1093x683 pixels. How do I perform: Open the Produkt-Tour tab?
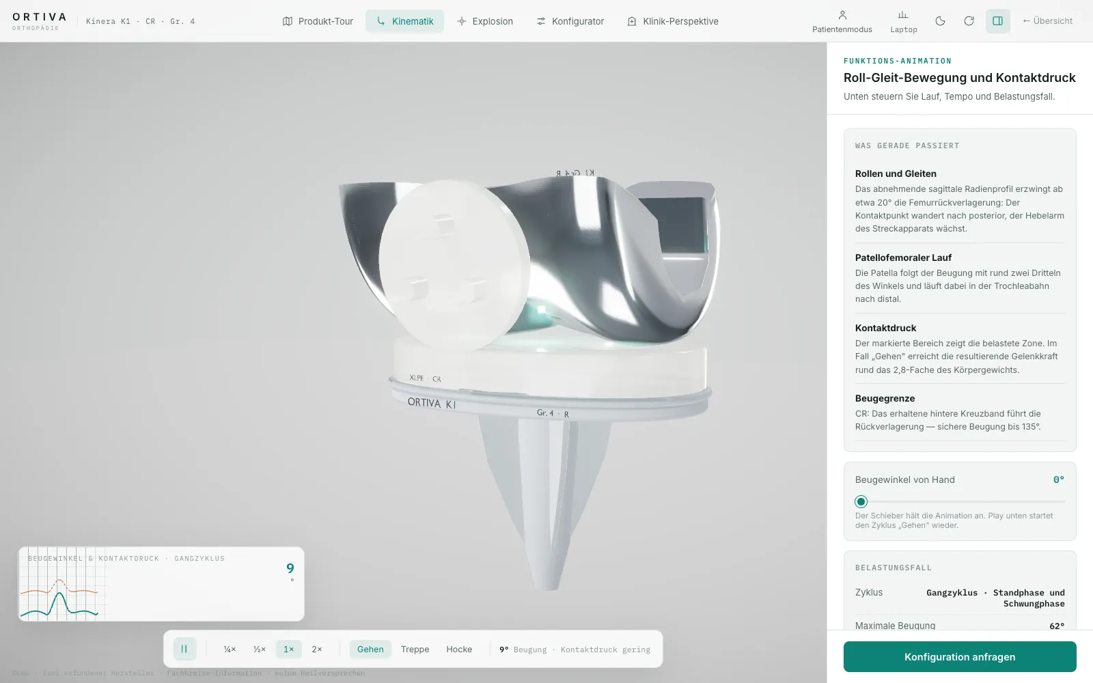pyautogui.click(x=318, y=21)
